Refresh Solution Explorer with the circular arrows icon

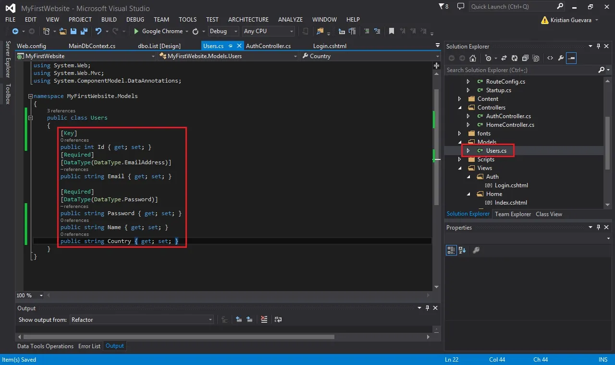[x=515, y=58]
